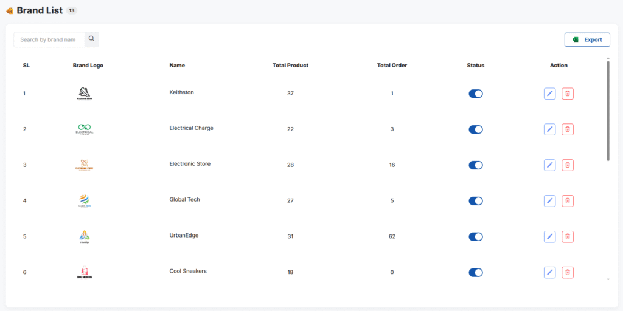Screen dimensions: 623x311
Task: Click Global Tech's total product 27
Action: click(290, 200)
